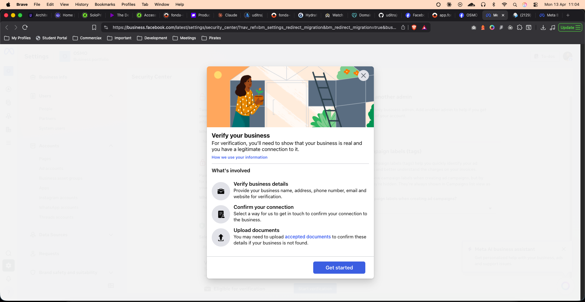
Task: Switch to the Claude browser tab
Action: click(228, 15)
